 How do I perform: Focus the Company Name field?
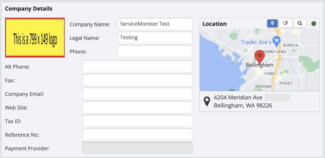[x=155, y=24]
